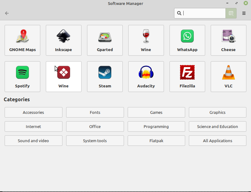Toggle the search-in-descriptions button beside the search box
This screenshot has width=251, height=192.
tap(231, 13)
